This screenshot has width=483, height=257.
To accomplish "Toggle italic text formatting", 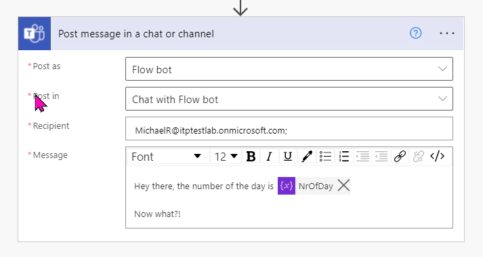I will click(269, 157).
